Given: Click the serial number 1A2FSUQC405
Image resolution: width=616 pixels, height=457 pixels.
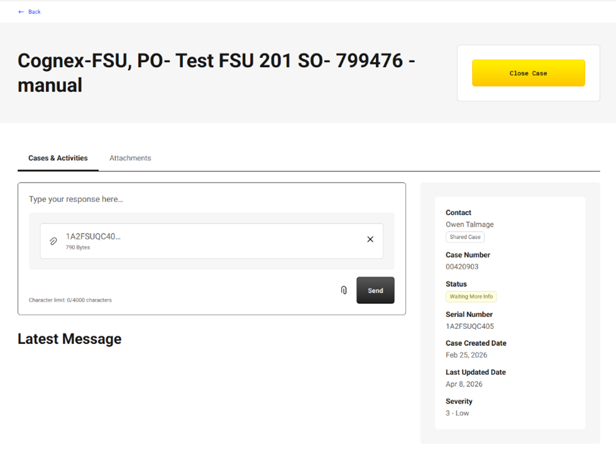Looking at the screenshot, I should tap(470, 326).
